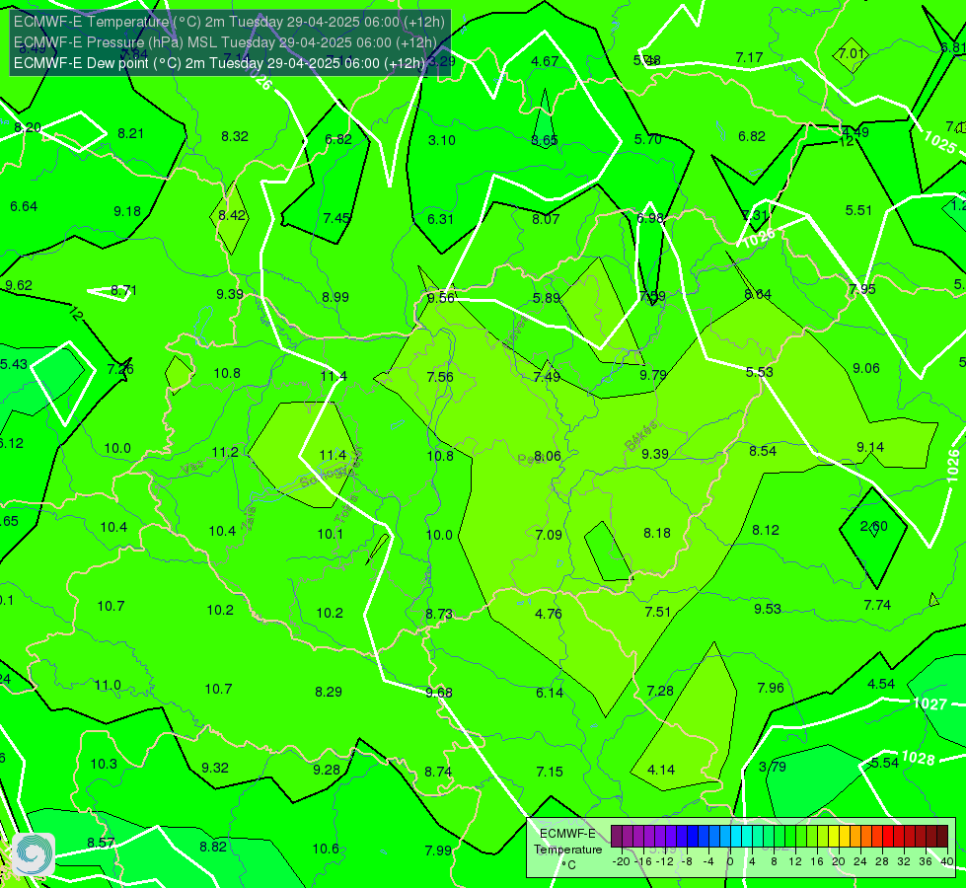Click the dew point value 7.01

click(852, 53)
